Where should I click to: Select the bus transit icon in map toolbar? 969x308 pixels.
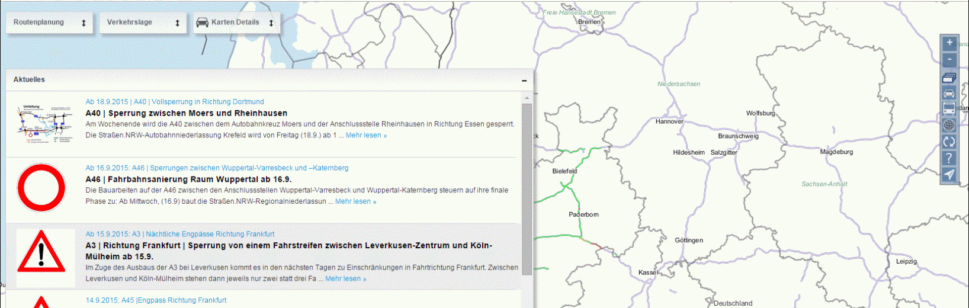949,110
